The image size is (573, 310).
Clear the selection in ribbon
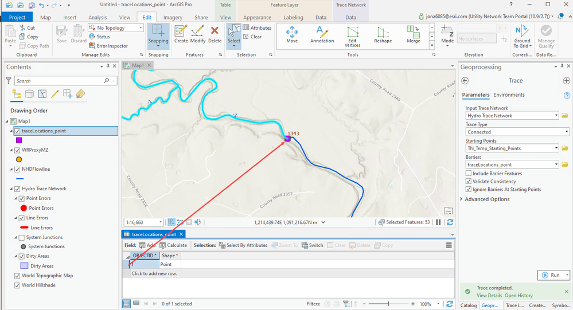tap(252, 37)
